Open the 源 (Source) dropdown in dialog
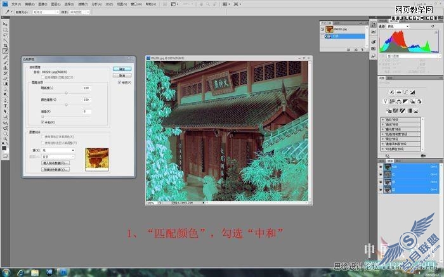 (x=58, y=150)
